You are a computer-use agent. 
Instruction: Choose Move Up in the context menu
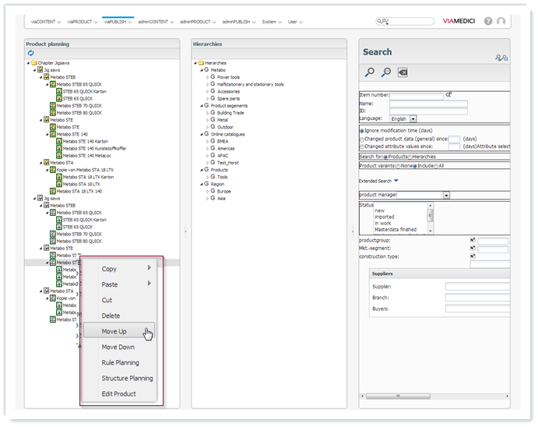[x=114, y=331]
